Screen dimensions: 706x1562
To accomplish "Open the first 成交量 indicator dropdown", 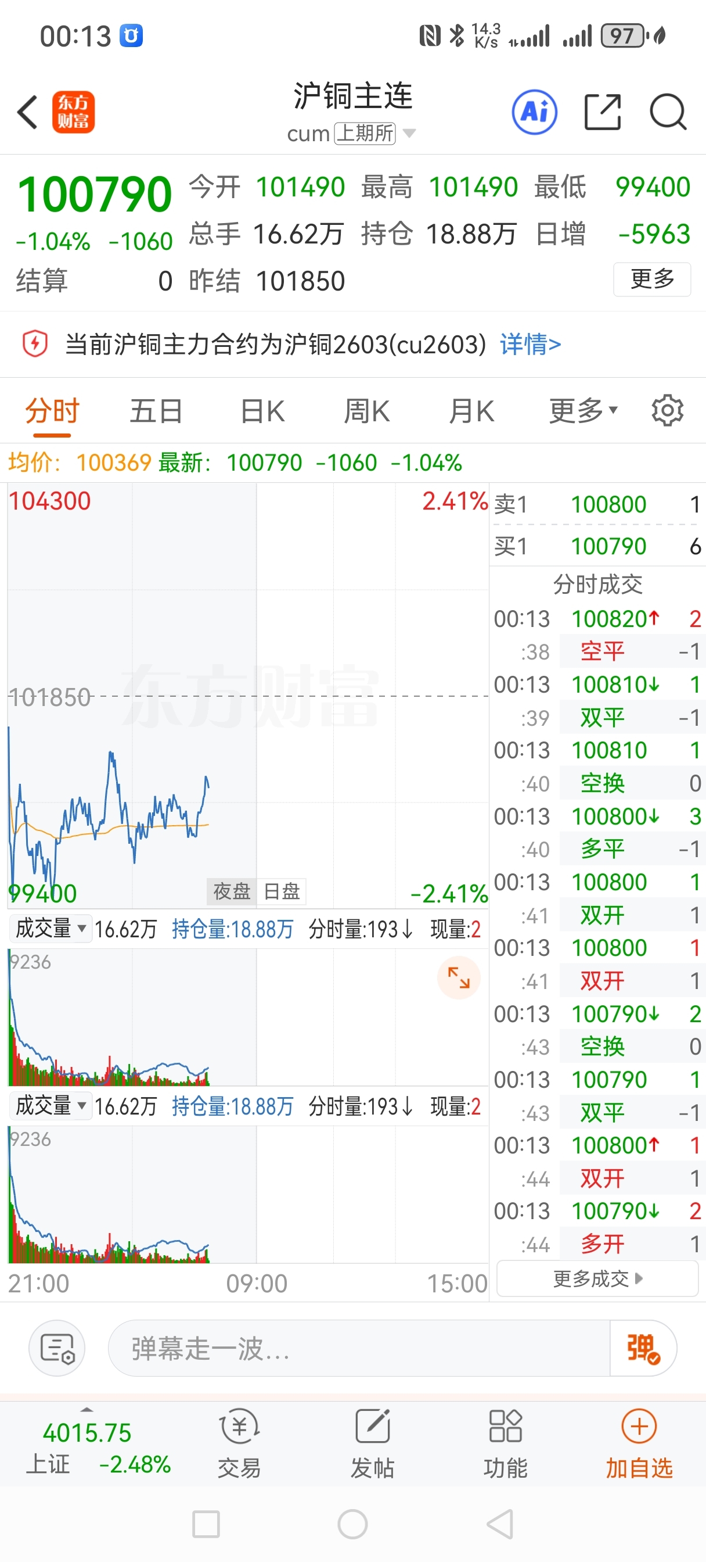I will click(x=51, y=929).
